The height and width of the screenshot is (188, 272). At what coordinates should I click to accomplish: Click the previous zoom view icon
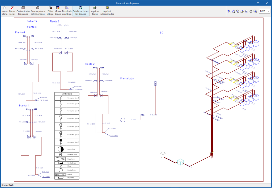click(229, 11)
